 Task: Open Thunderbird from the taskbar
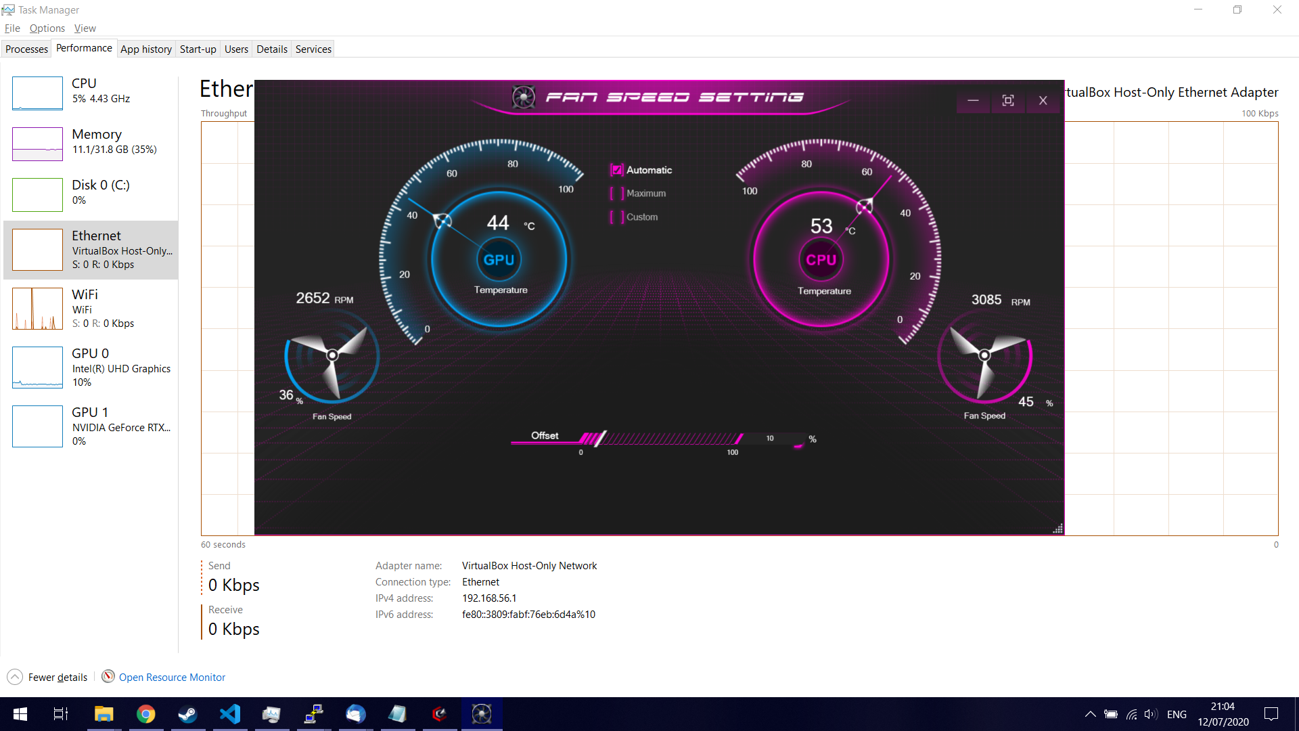click(356, 714)
